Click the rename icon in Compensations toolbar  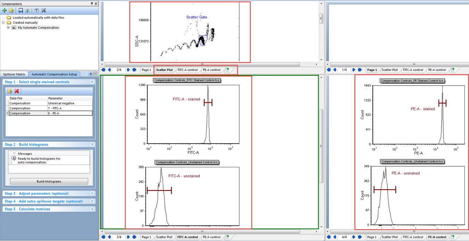36,10
